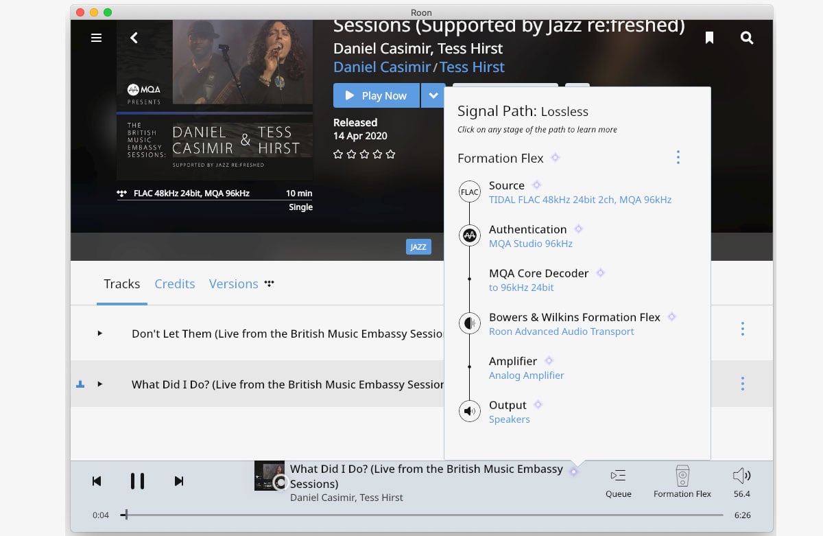Open TIDAL FLAC 48kHz 24bit source details

pyautogui.click(x=580, y=200)
